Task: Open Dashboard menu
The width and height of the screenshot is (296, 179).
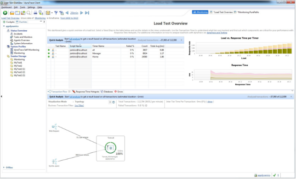Action: (6, 7)
